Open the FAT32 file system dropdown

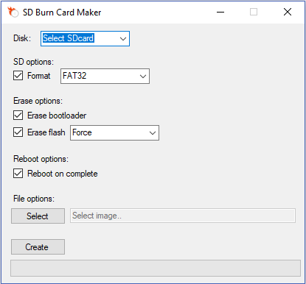[105, 76]
